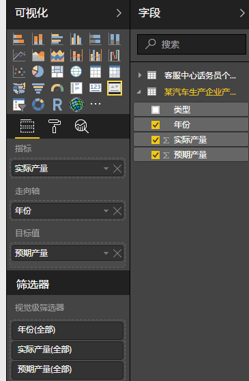The width and height of the screenshot is (249, 381).
Task: Collapse the 可视化 pane with its chevron
Action: [119, 13]
